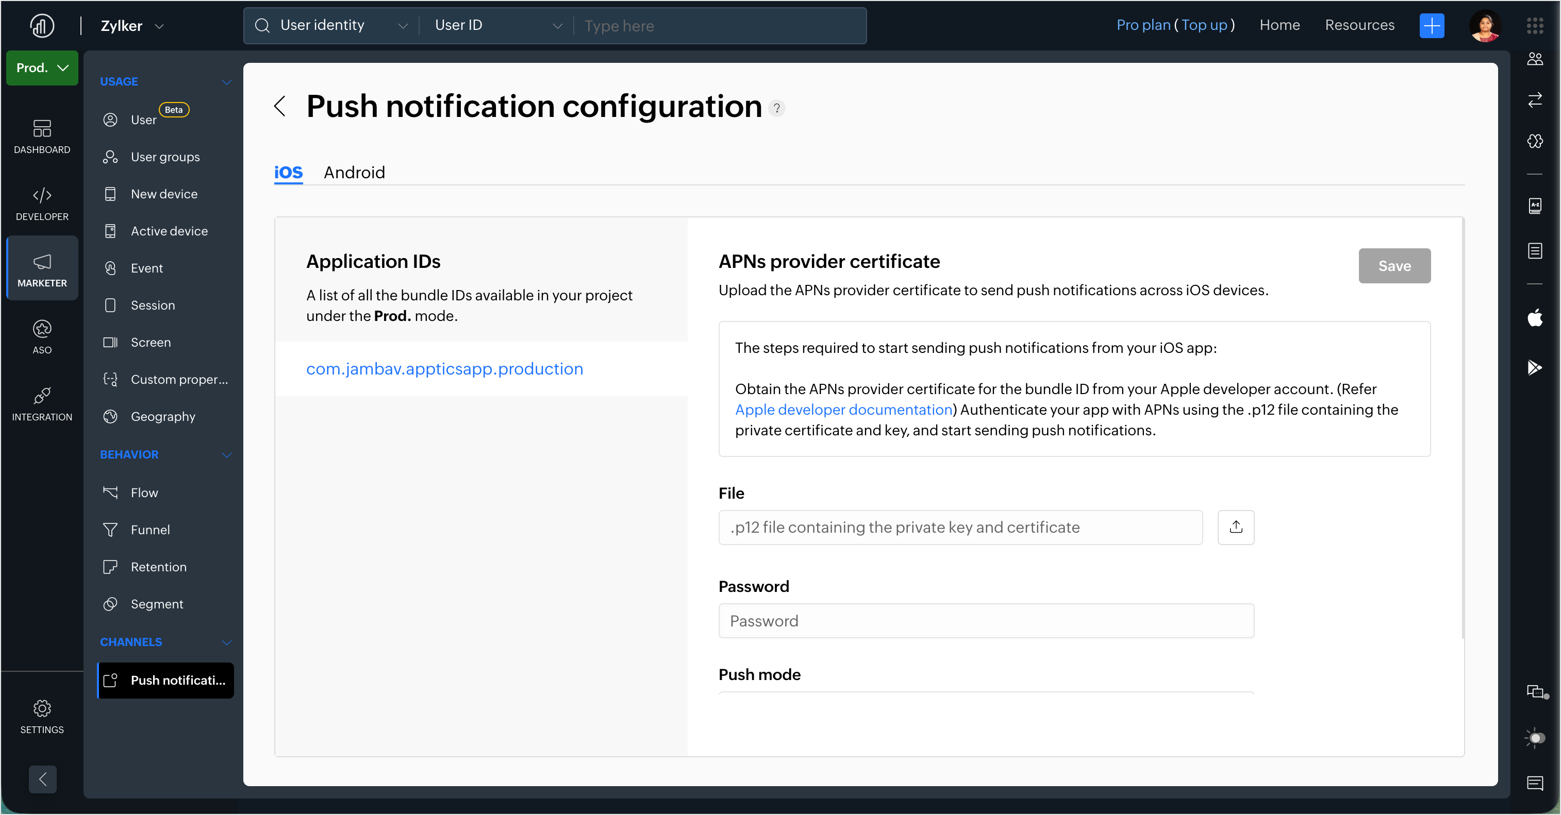Open the apps grid launcher icon
Screen dimensions: 1561x815
1534,25
